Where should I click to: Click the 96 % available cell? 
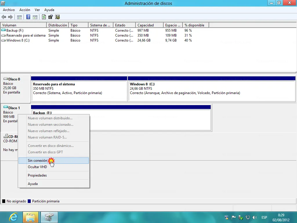188,30
